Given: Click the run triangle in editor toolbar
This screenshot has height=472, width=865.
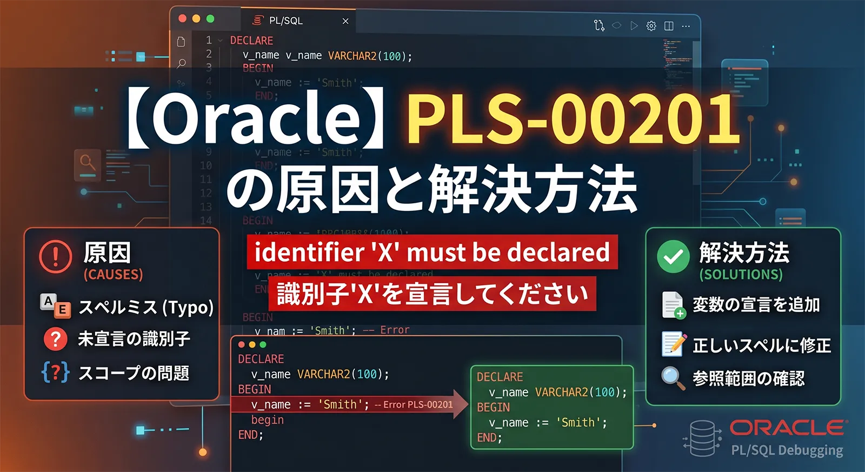Looking at the screenshot, I should (x=634, y=25).
